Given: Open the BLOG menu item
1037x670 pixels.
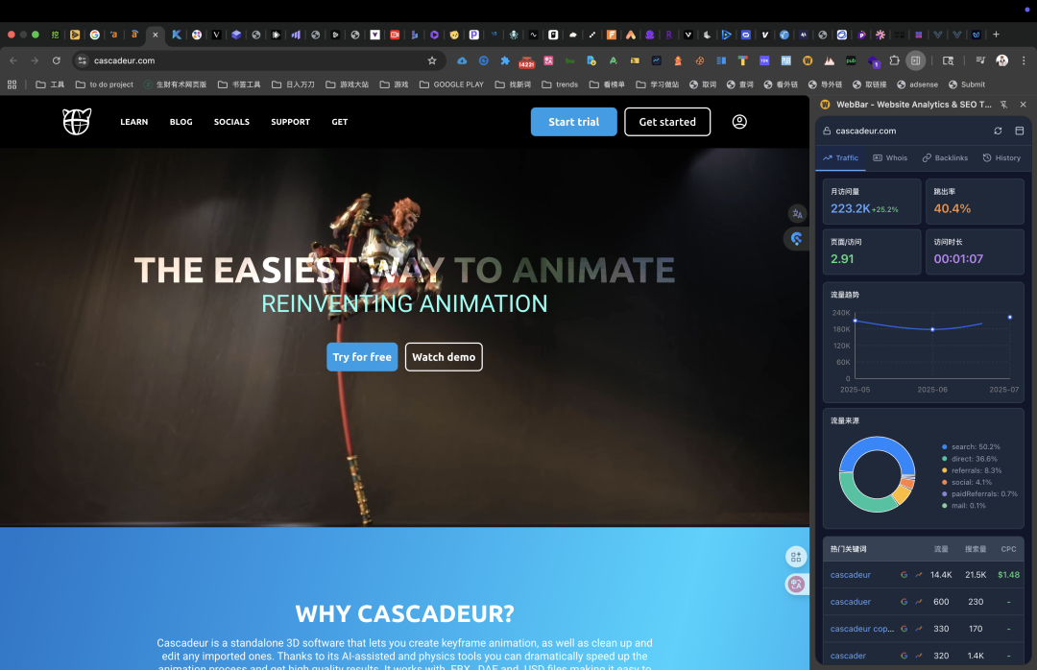Looking at the screenshot, I should tap(181, 122).
